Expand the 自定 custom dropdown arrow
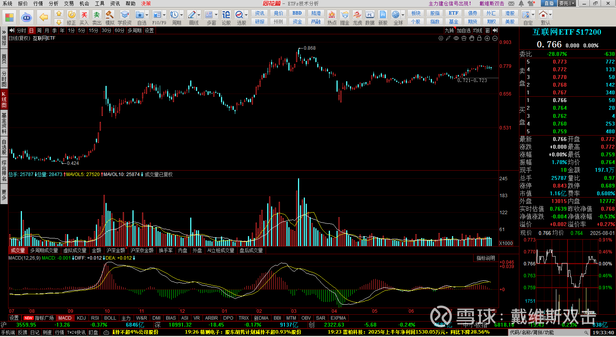Image resolution: width=616 pixels, height=337 pixels. click(x=533, y=15)
